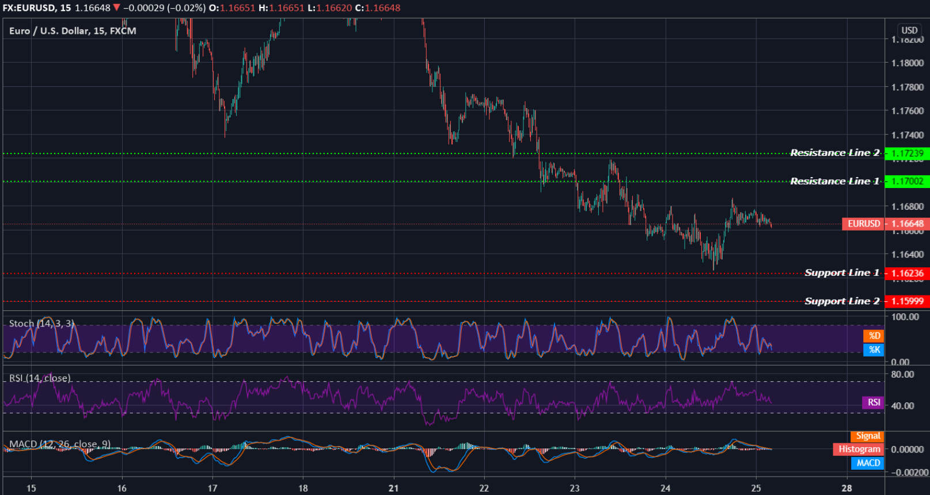Viewport: 930px width, 495px height.
Task: Click the orange Signal label in MACD pane
Action: [x=867, y=436]
